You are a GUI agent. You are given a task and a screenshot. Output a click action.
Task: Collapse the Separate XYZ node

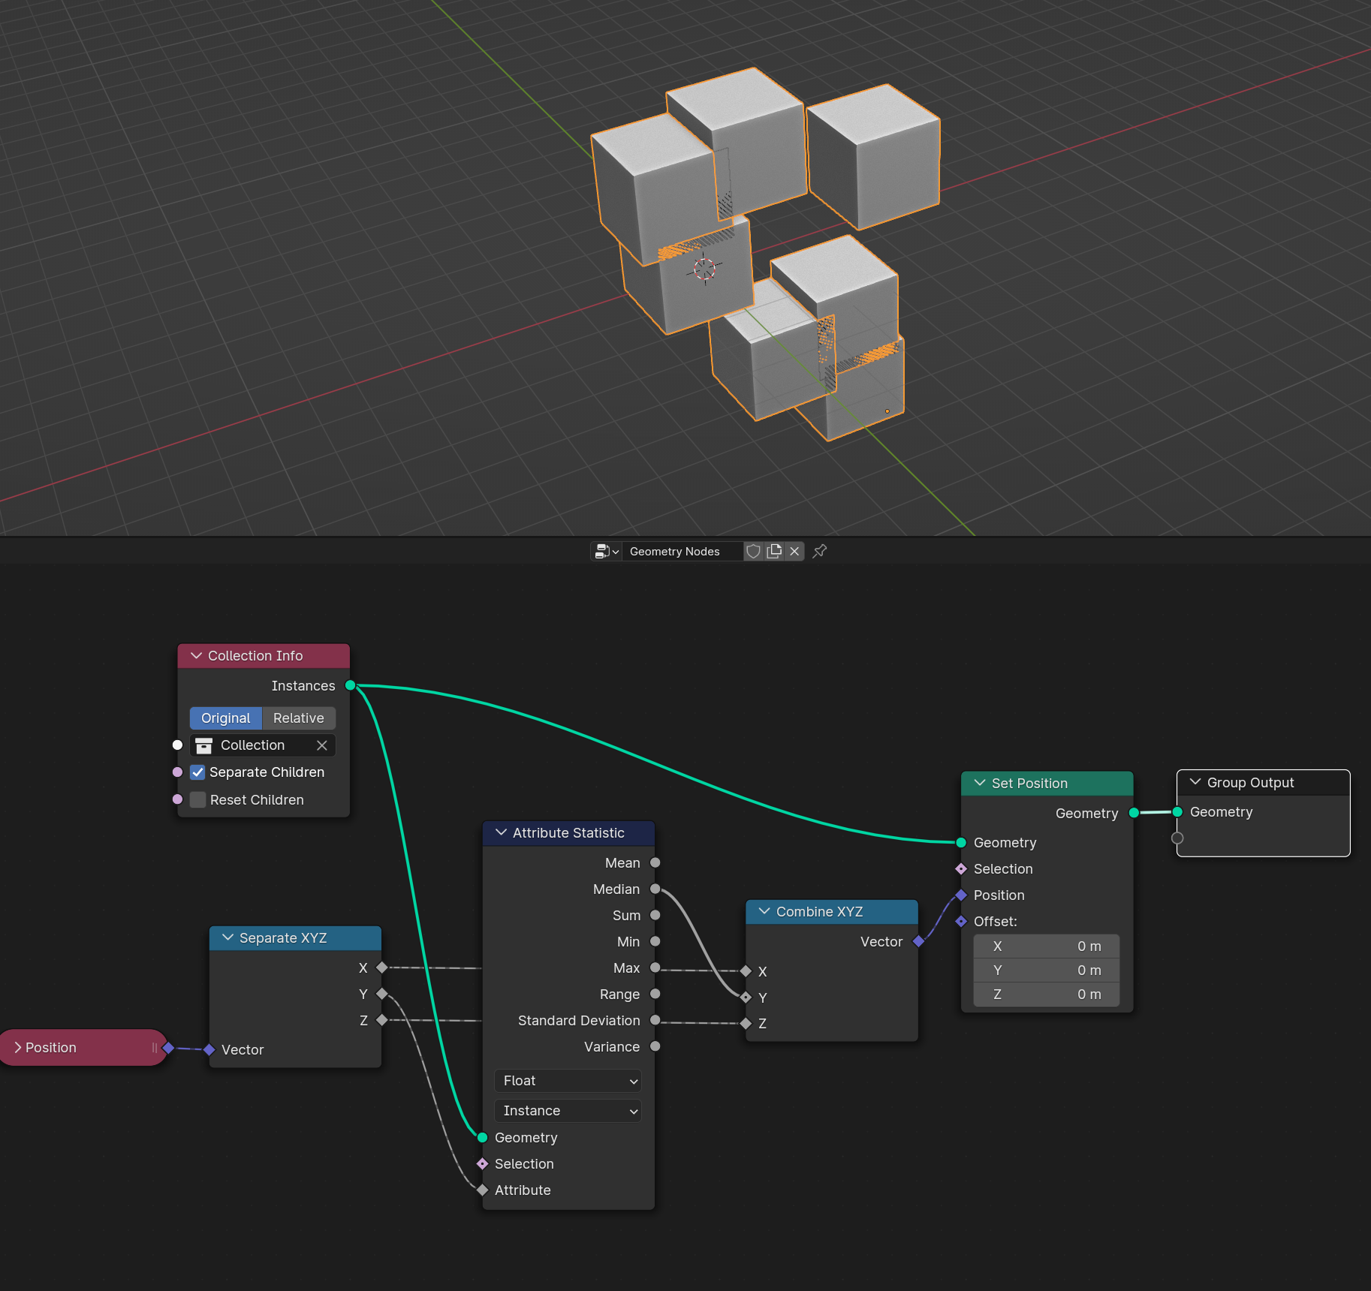pos(228,938)
